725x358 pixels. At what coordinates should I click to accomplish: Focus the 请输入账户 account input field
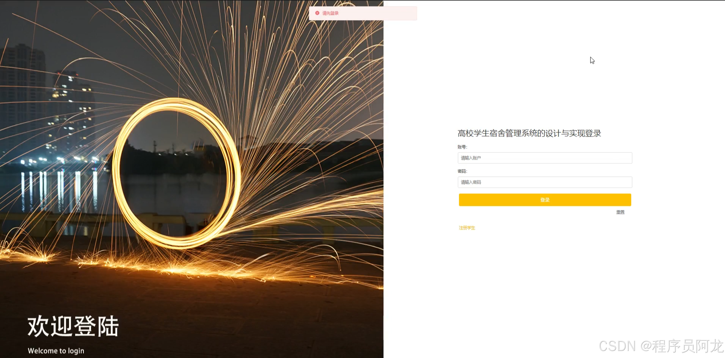[x=545, y=158]
